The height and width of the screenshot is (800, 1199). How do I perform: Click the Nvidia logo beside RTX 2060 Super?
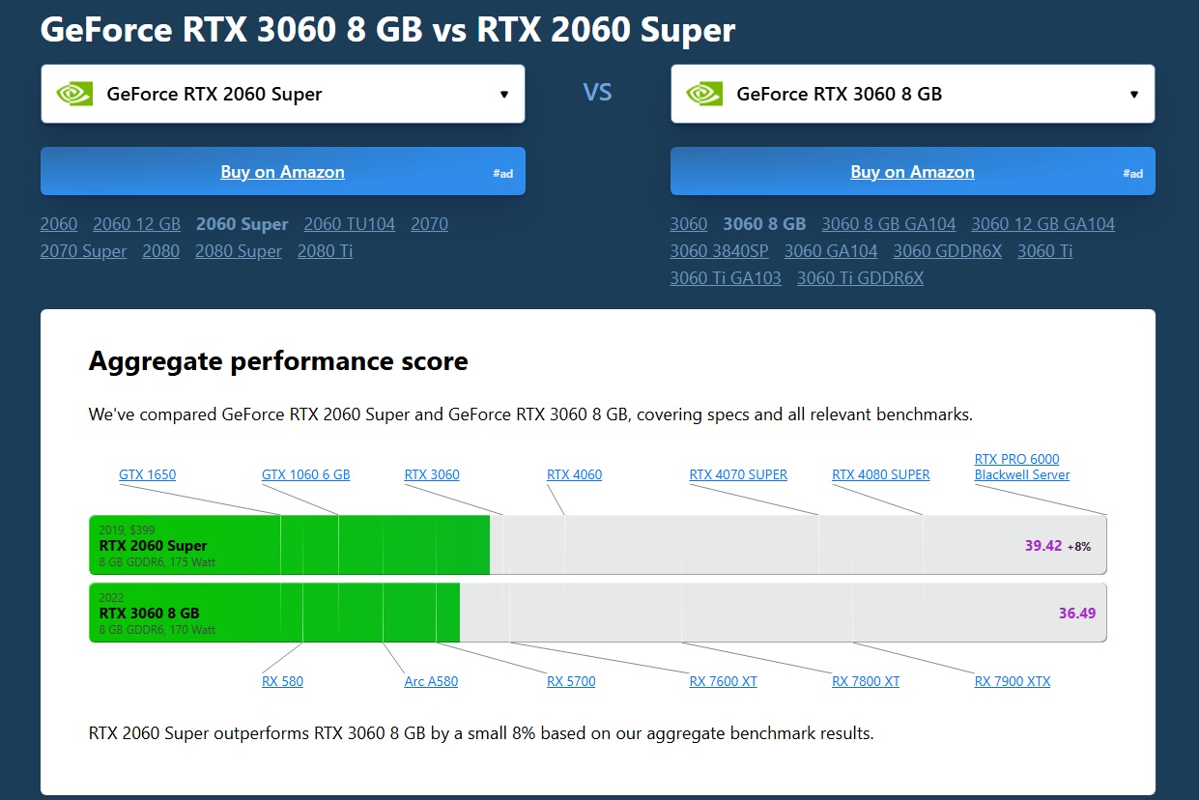tap(74, 94)
